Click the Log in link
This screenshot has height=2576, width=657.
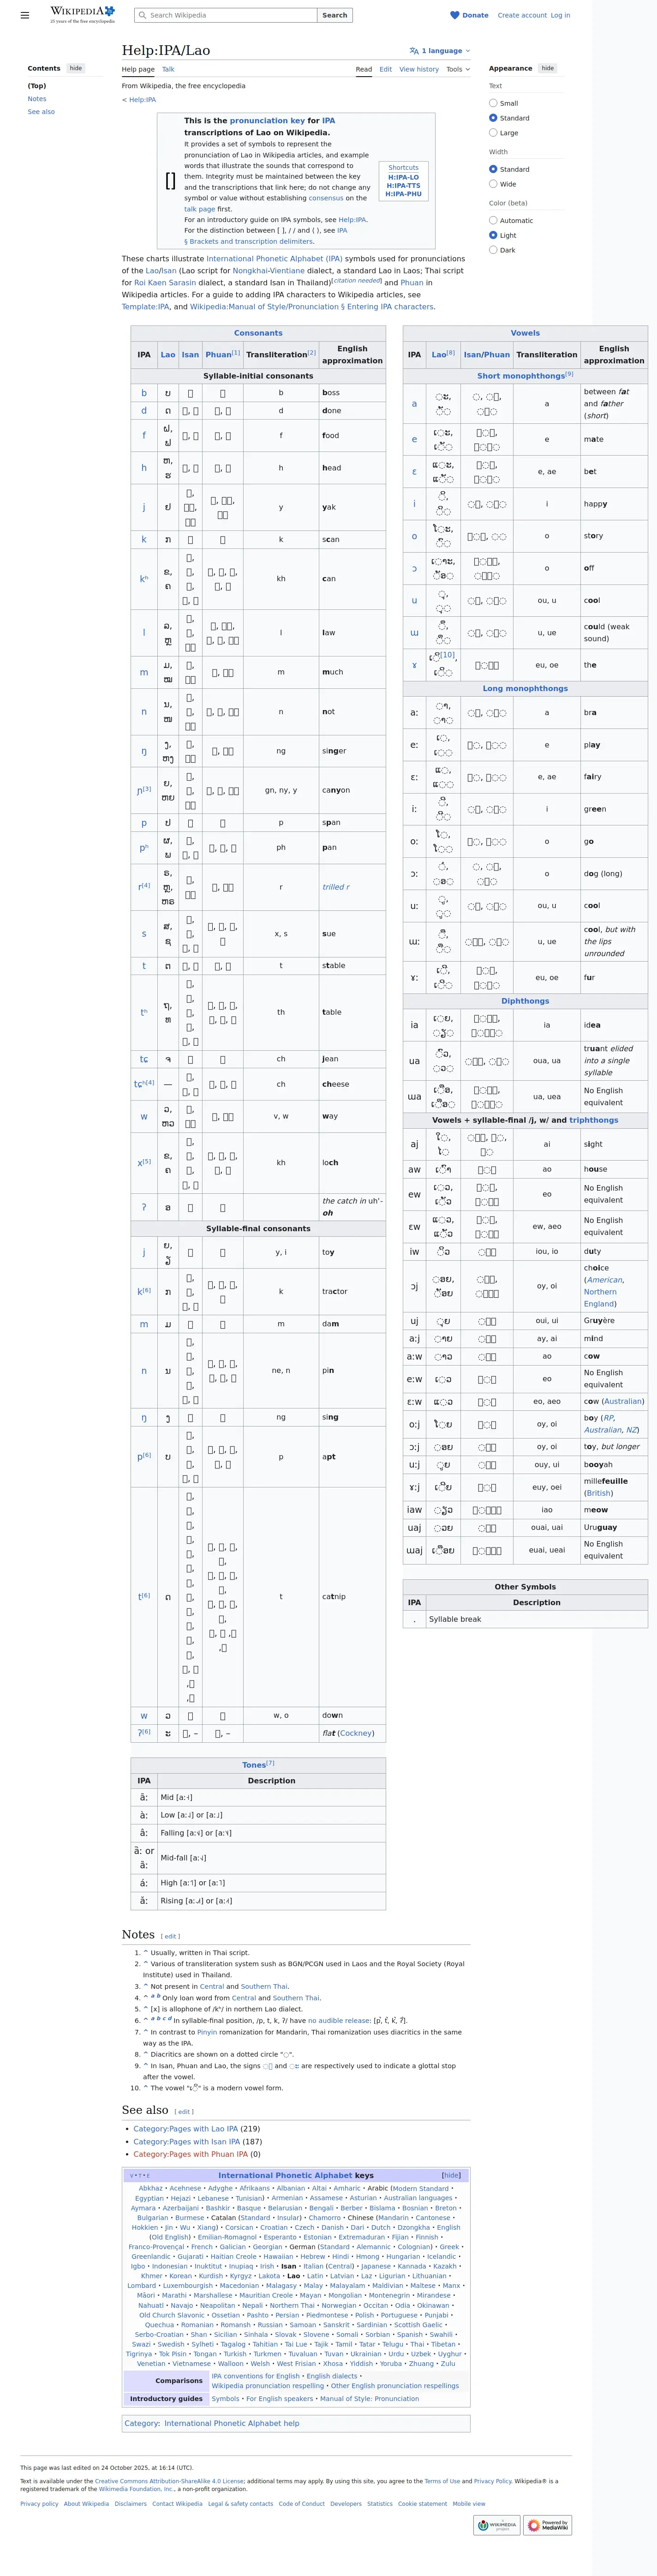click(x=560, y=15)
